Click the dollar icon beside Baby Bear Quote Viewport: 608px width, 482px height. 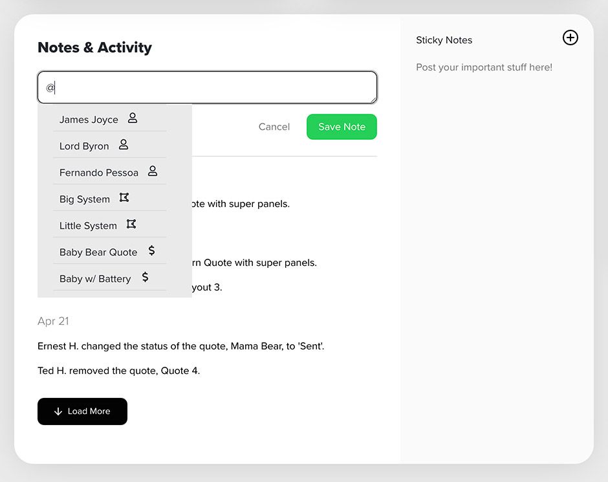click(x=151, y=250)
